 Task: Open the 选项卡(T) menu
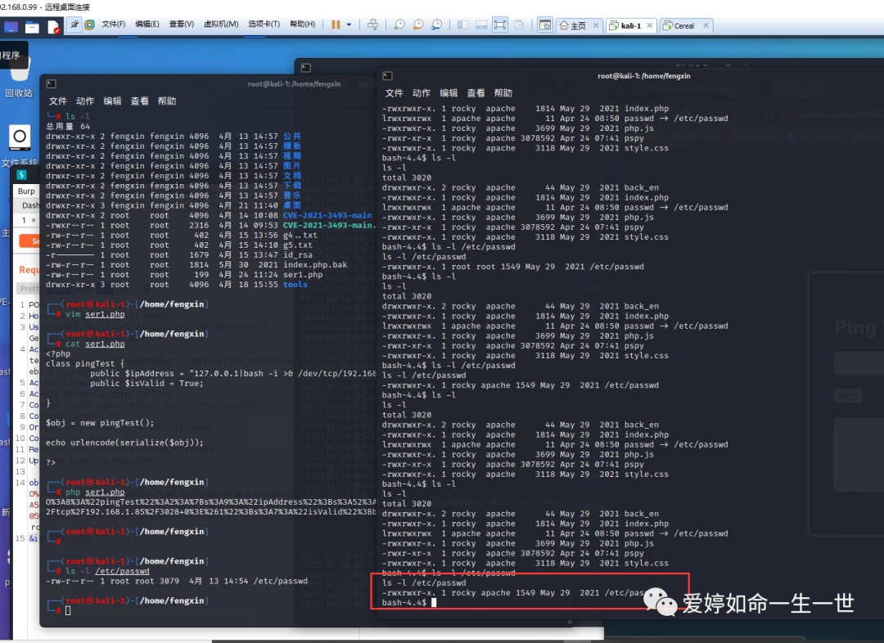point(264,25)
